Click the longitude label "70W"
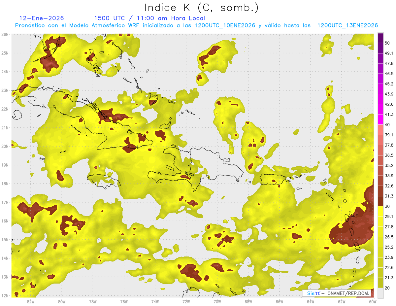The image size is (396, 306). [x=217, y=301]
